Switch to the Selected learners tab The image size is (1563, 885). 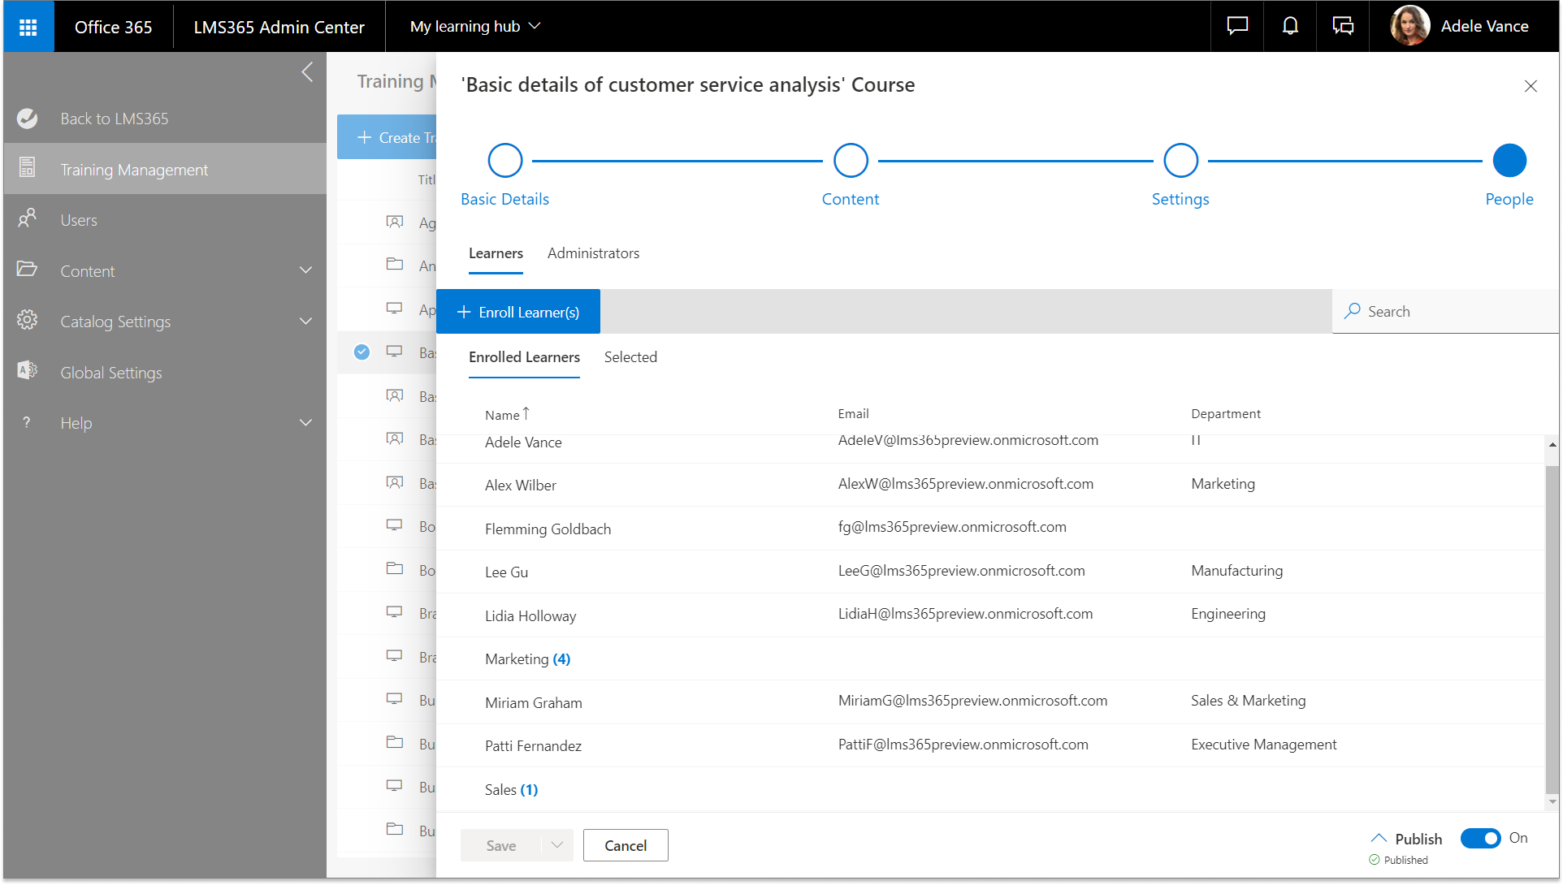click(x=630, y=357)
